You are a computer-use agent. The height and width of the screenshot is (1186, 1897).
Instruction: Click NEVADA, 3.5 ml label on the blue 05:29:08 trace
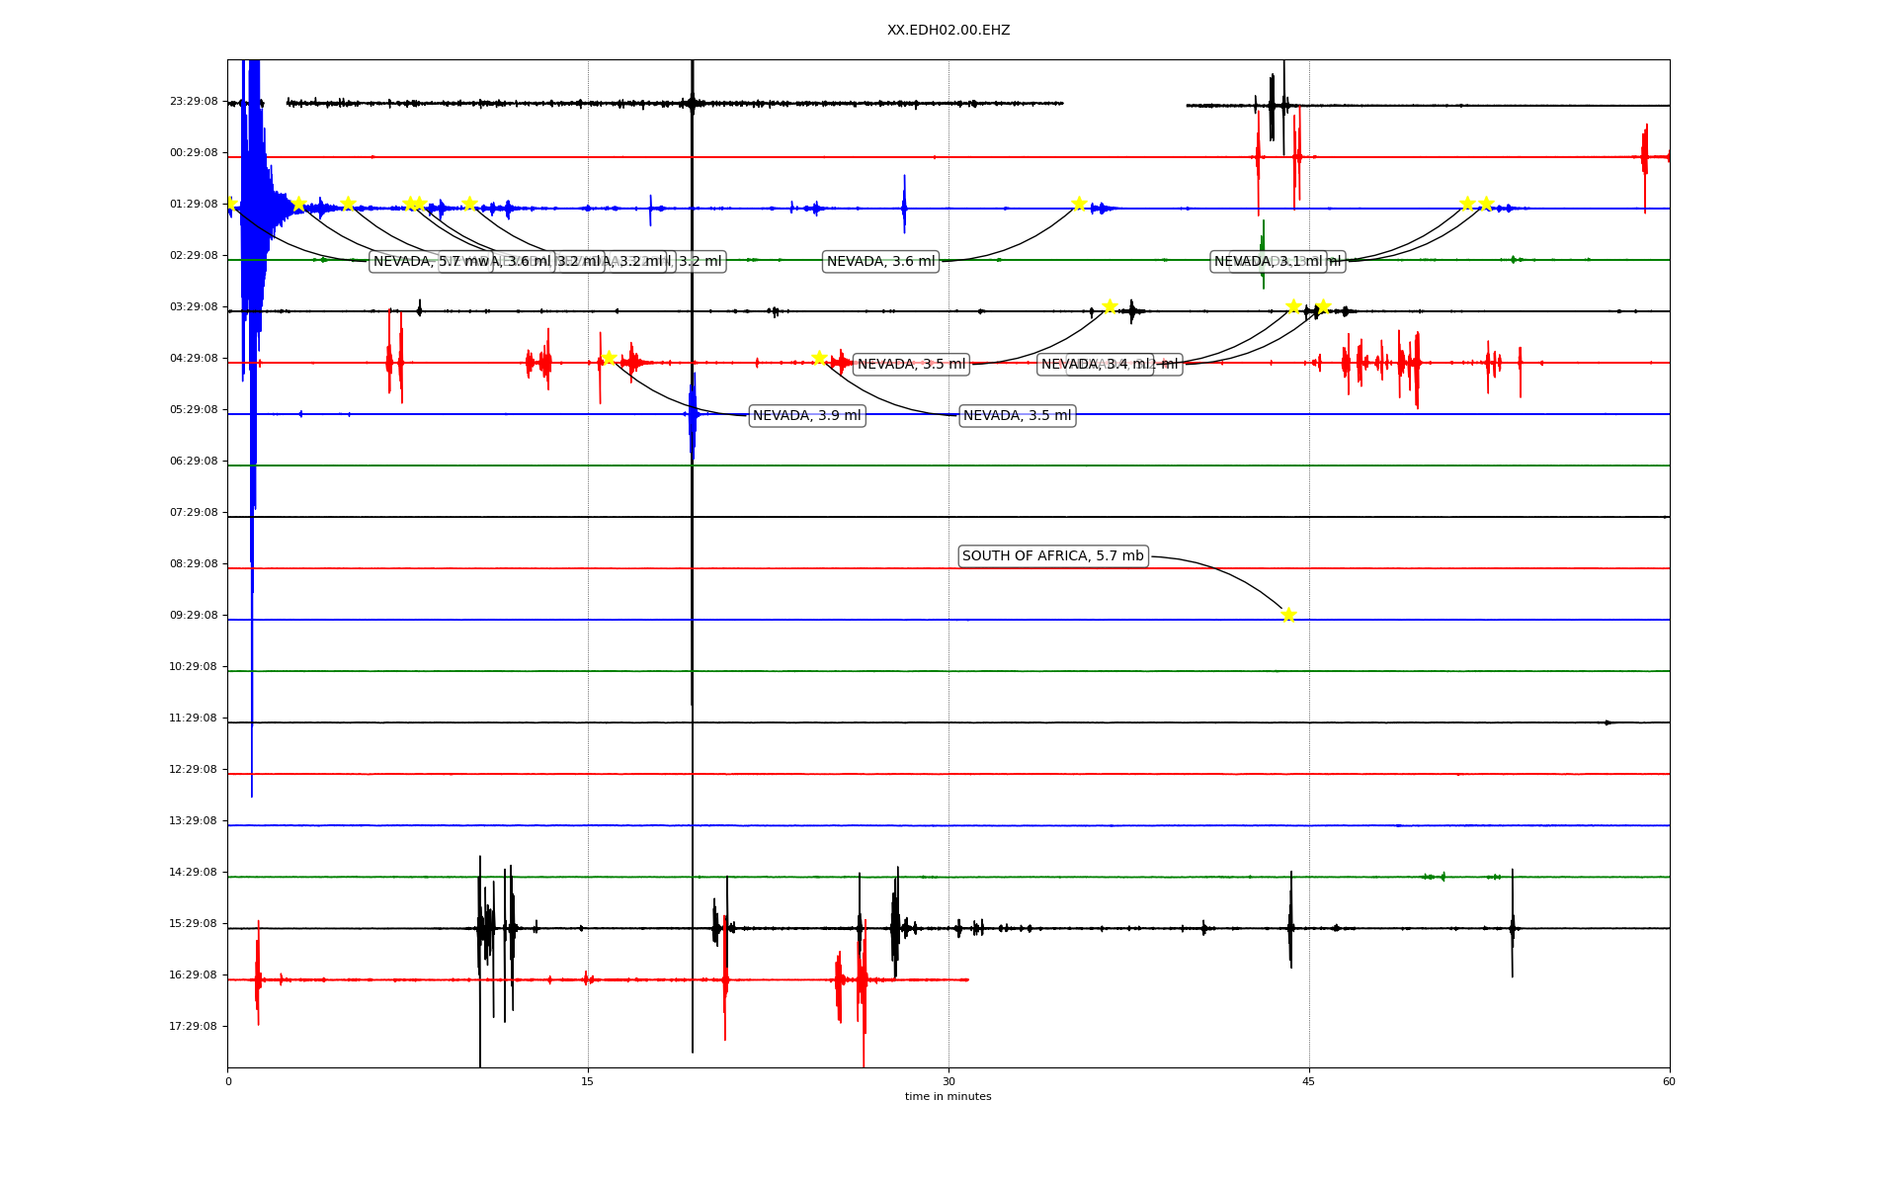(x=1017, y=416)
